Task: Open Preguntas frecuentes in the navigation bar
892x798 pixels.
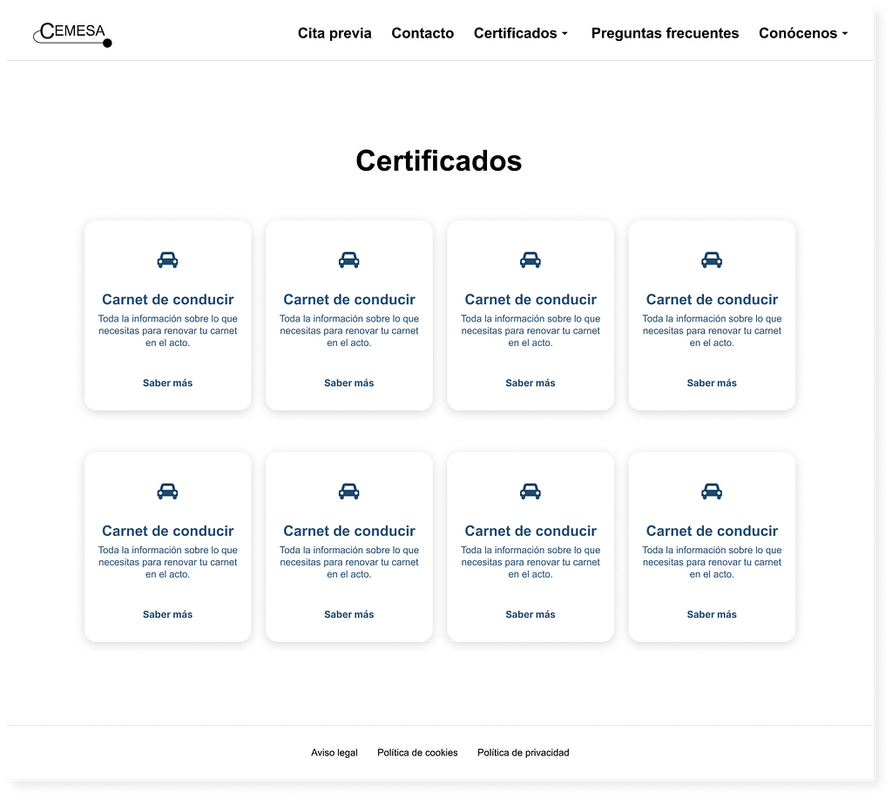Action: 665,33
